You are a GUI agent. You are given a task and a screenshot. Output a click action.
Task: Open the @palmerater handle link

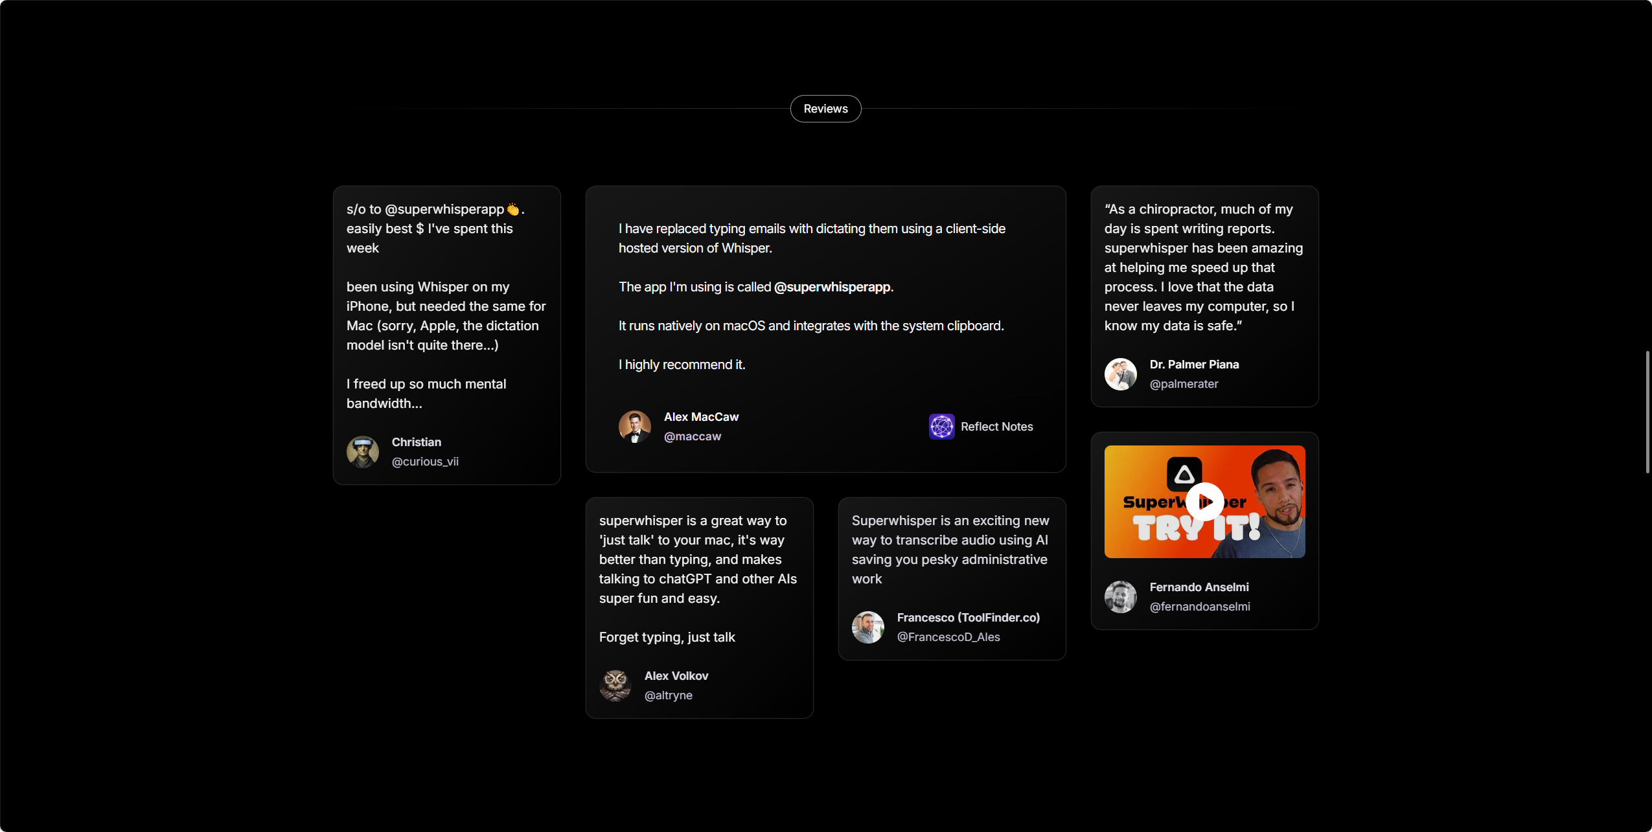1184,384
